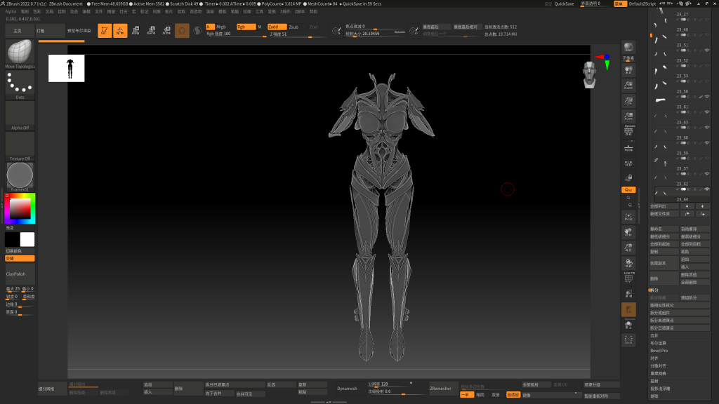The width and height of the screenshot is (719, 404).
Task: Select the Move Topological brush thumbnail
Action: [20, 53]
